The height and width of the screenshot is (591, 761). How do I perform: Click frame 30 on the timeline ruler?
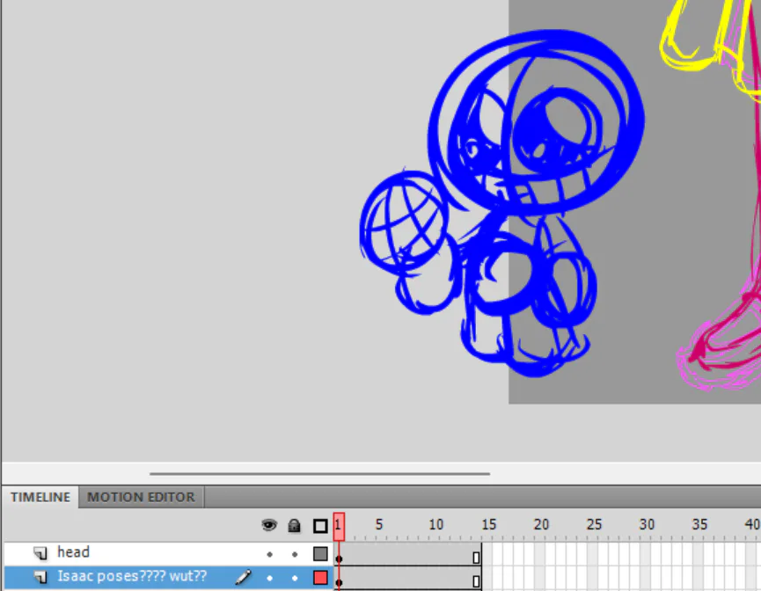click(647, 524)
